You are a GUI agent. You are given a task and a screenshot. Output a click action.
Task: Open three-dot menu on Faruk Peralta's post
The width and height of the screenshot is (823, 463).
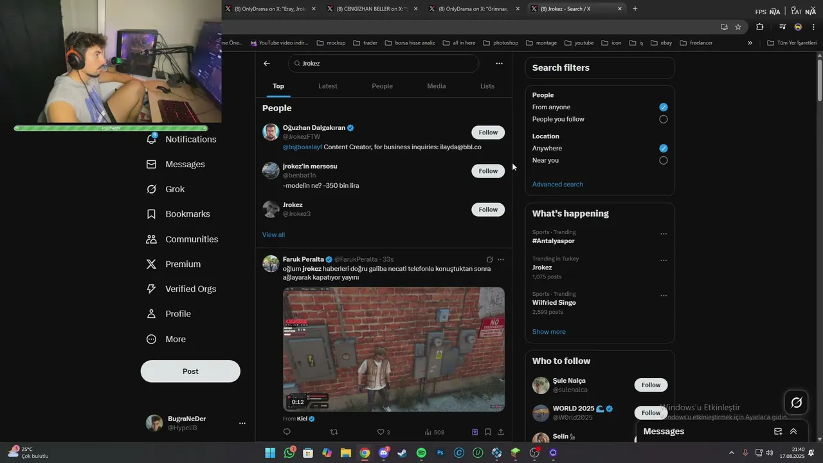tap(501, 260)
